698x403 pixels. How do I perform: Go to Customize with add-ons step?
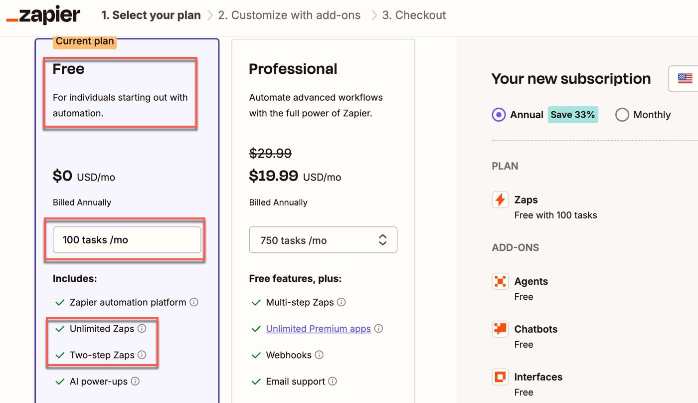coord(289,15)
